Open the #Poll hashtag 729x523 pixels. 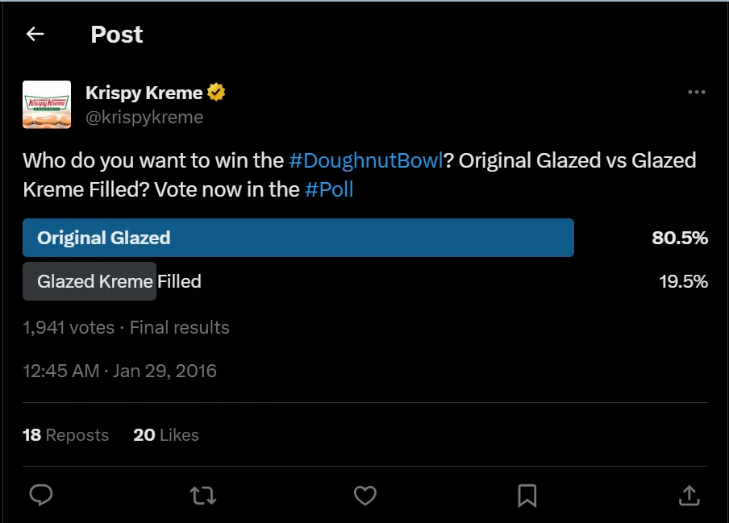[331, 189]
